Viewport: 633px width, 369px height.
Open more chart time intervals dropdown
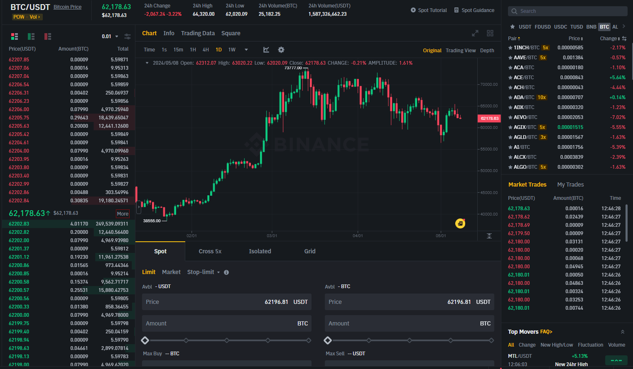[x=246, y=50]
